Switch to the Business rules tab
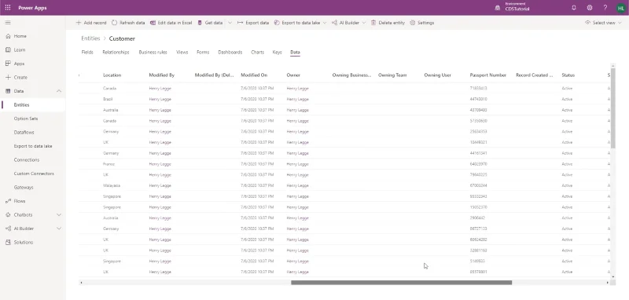629x300 pixels. click(x=153, y=52)
